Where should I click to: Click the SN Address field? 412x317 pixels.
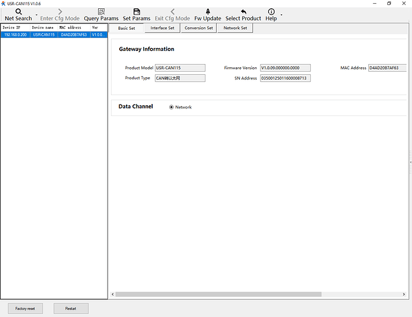285,78
